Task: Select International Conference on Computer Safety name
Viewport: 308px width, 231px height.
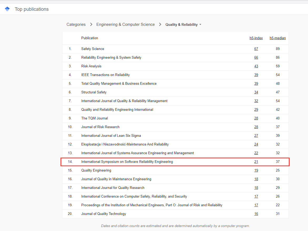Action: [134, 197]
